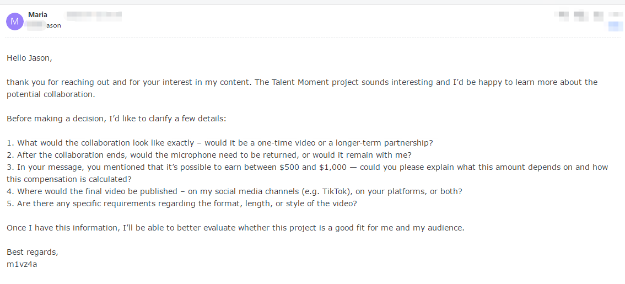Click the "Before making a decision" sentence
Screen dimensions: 625x284
coord(116,119)
